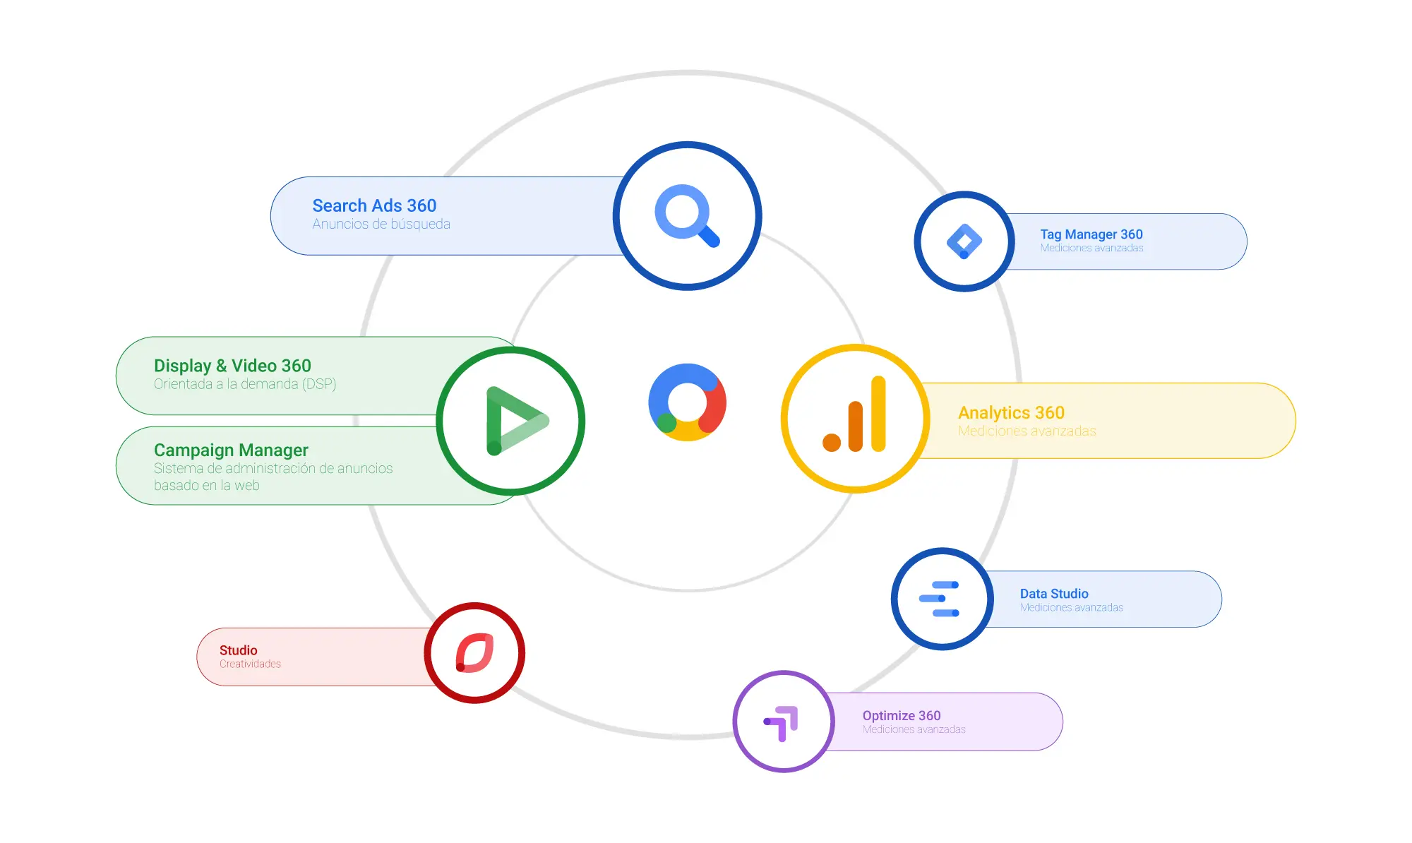
Task: Open the Optimize 360 label
Action: (902, 716)
